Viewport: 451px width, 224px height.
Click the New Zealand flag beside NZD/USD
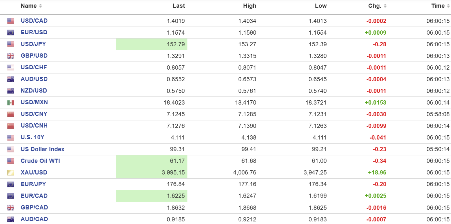pos(11,91)
